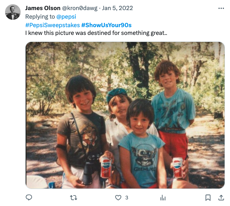Open the three-dot more options menu
The height and width of the screenshot is (206, 230).
click(221, 9)
